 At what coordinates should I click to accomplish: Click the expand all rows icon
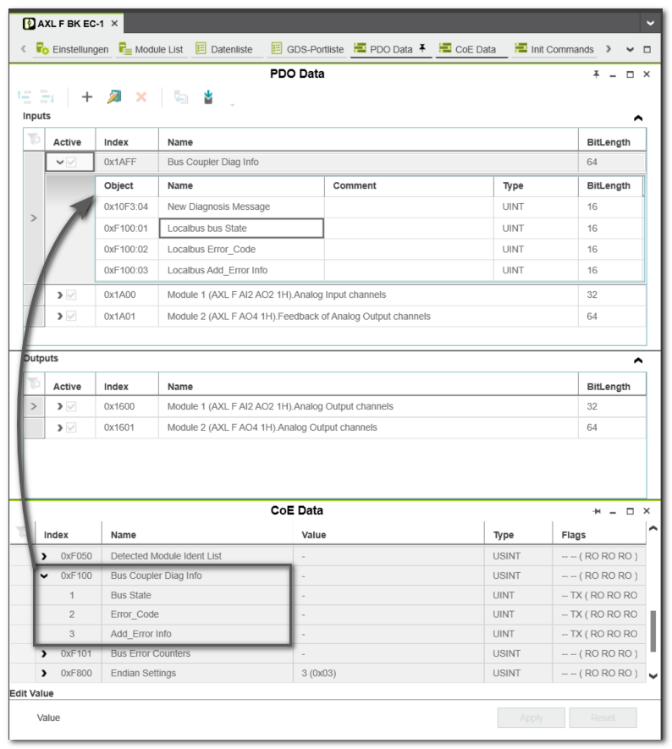(24, 97)
